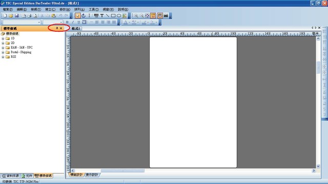The image size is (328, 184).
Task: Expand the 2D barcode folder
Action: coord(3,43)
